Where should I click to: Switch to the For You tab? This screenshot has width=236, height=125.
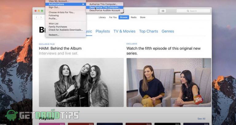pos(113,17)
